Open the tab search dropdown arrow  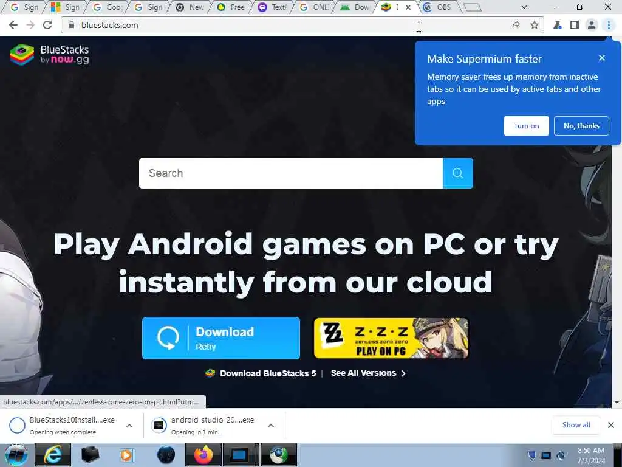[524, 7]
